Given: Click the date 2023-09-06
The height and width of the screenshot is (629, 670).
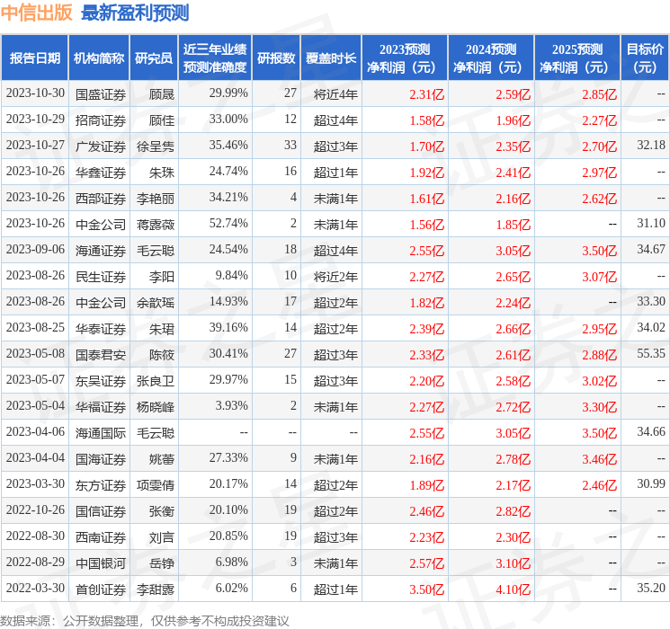Looking at the screenshot, I should pos(35,250).
